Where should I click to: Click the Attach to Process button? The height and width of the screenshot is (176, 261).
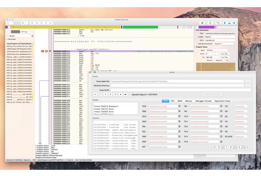212,94
